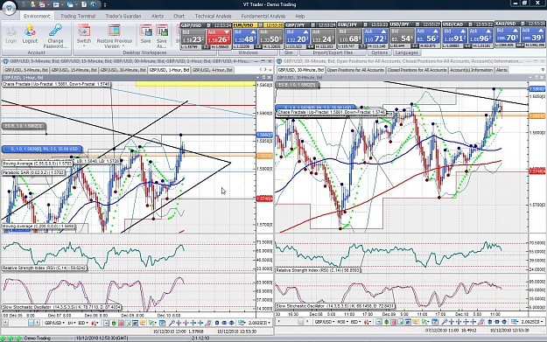The image size is (547, 342).
Task: Open the Chart ribbon tab
Action: point(179,16)
